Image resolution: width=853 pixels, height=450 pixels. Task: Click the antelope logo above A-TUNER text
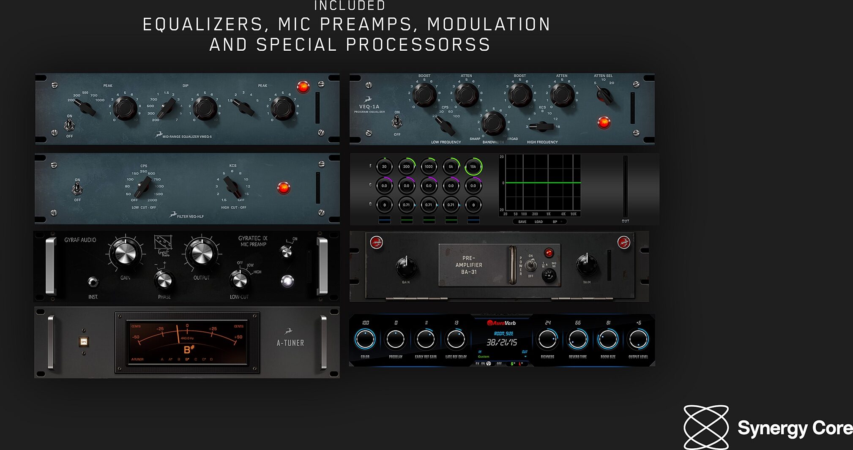click(x=289, y=331)
